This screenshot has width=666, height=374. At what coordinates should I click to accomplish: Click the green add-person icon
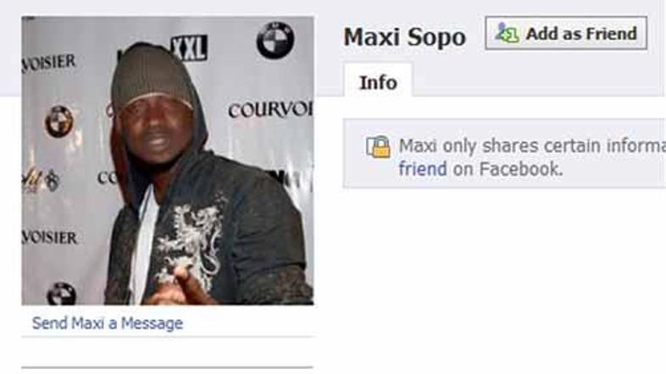point(507,33)
